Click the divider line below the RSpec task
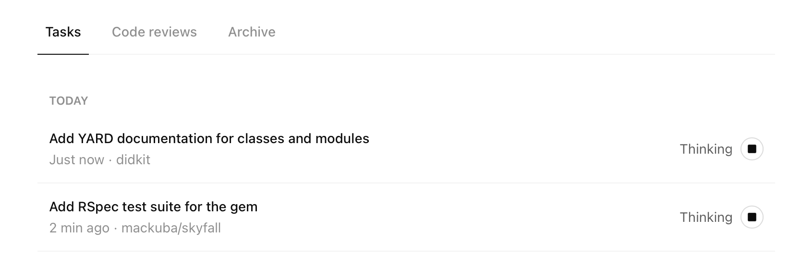The image size is (801, 267). click(x=406, y=251)
